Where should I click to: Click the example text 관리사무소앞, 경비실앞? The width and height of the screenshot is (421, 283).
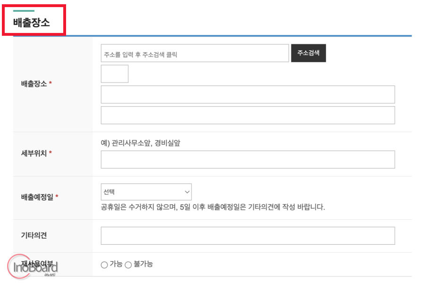141,143
